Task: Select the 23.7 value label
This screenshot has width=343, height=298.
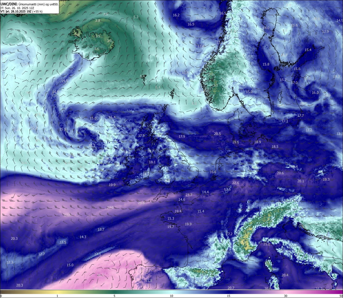Action: [x=189, y=195]
